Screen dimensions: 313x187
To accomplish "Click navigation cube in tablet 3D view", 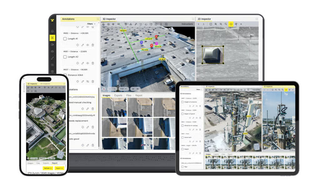I will coord(257,147).
